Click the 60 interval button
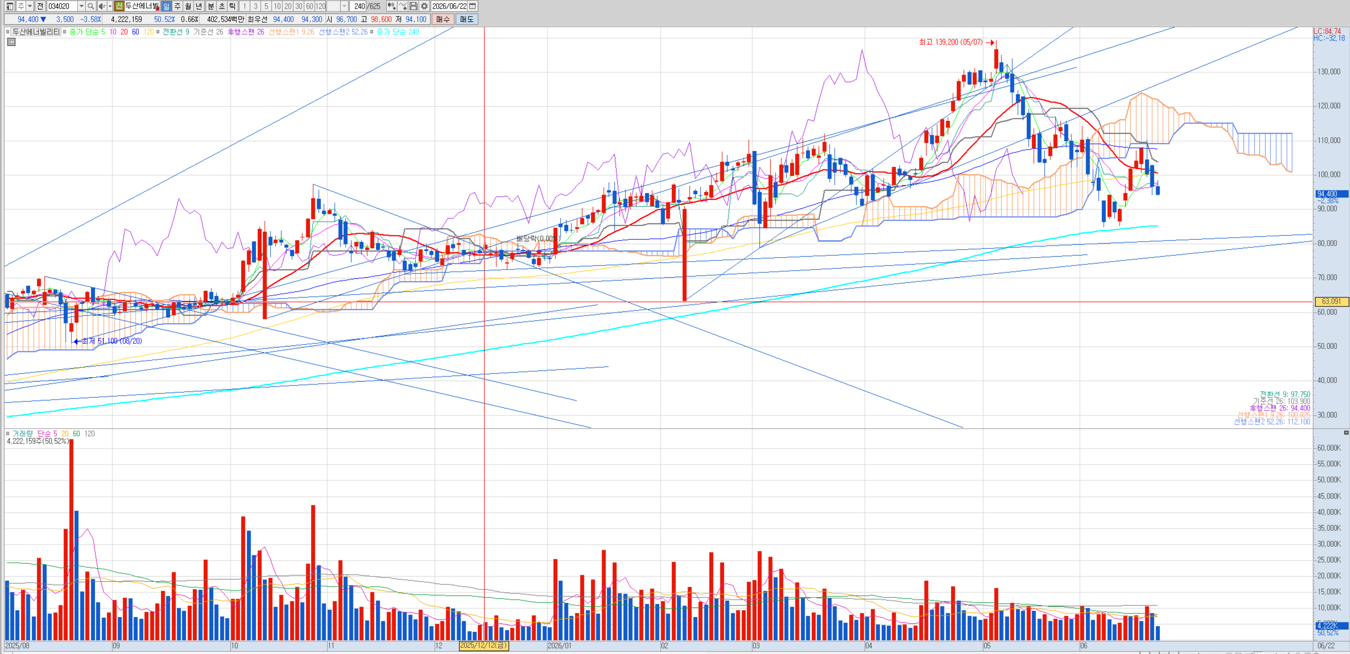This screenshot has width=1350, height=654. tap(310, 6)
